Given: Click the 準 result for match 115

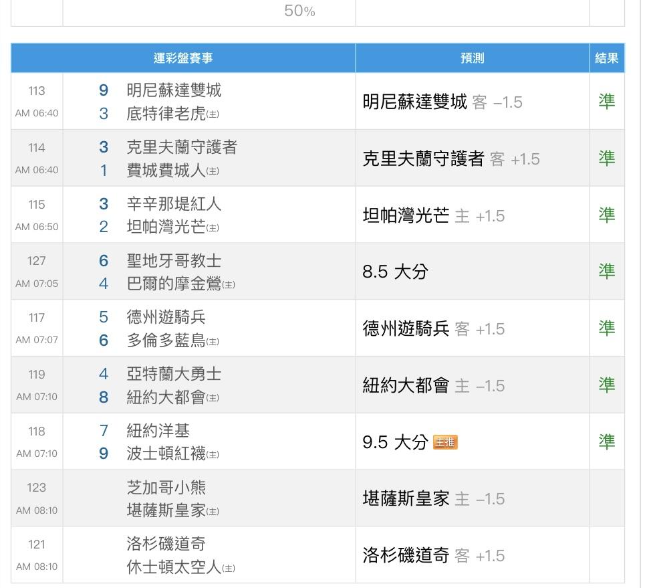Looking at the screenshot, I should coord(607,215).
